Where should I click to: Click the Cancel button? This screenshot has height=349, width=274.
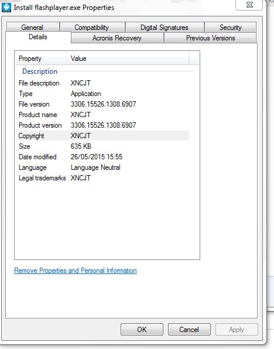coord(189,330)
